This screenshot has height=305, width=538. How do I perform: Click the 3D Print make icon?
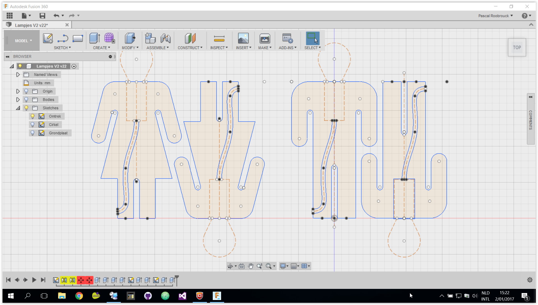point(265,38)
